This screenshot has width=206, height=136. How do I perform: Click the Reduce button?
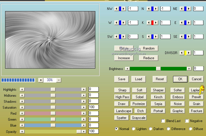point(149,58)
